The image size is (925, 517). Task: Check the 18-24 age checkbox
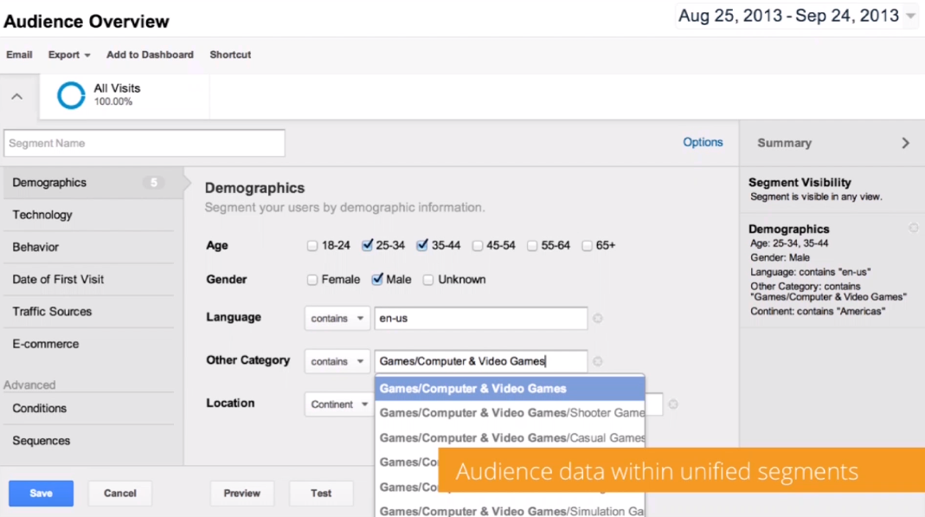(312, 246)
